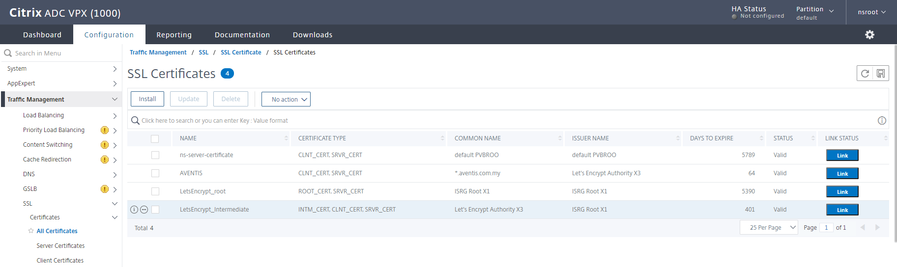The image size is (897, 267).
Task: Click the Update button
Action: tap(189, 99)
